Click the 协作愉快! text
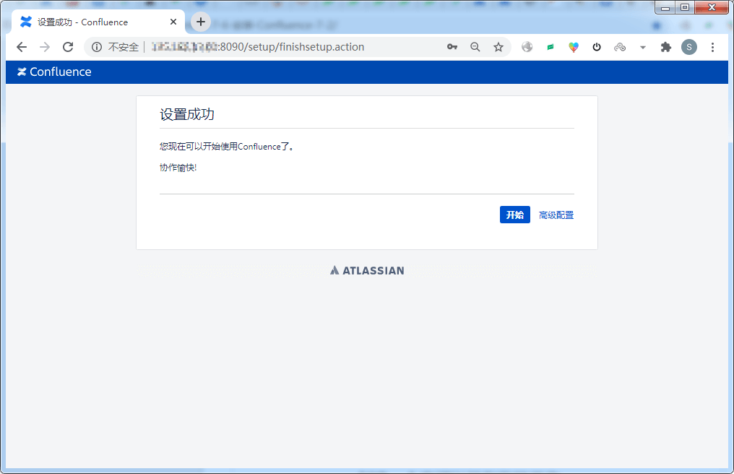734x474 pixels. [178, 168]
